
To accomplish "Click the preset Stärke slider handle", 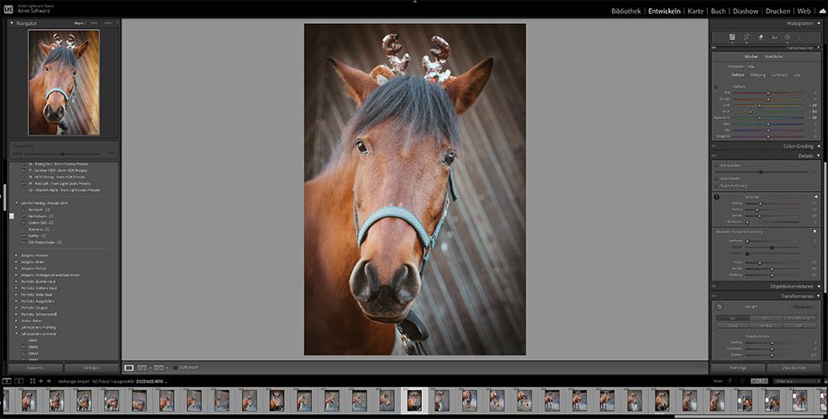I will [62, 154].
